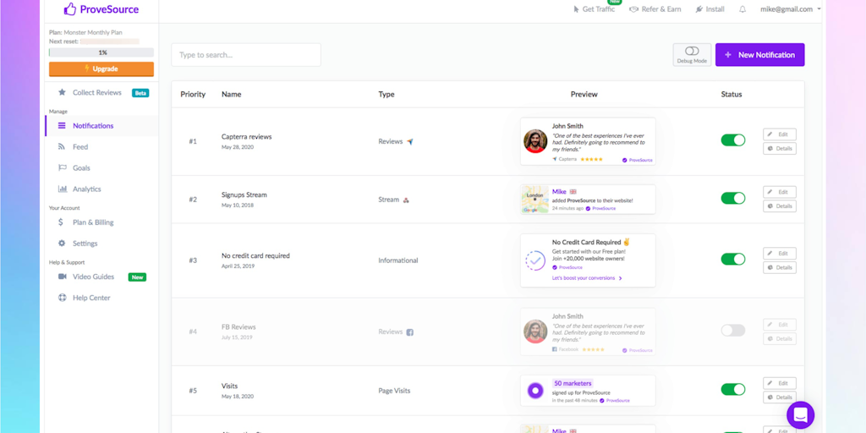This screenshot has height=433, width=866.
Task: Toggle Debug Mode switch
Action: point(692,52)
